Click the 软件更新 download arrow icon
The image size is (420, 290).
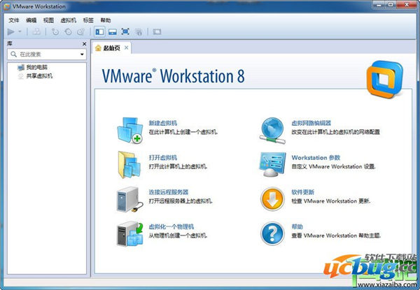pos(272,199)
